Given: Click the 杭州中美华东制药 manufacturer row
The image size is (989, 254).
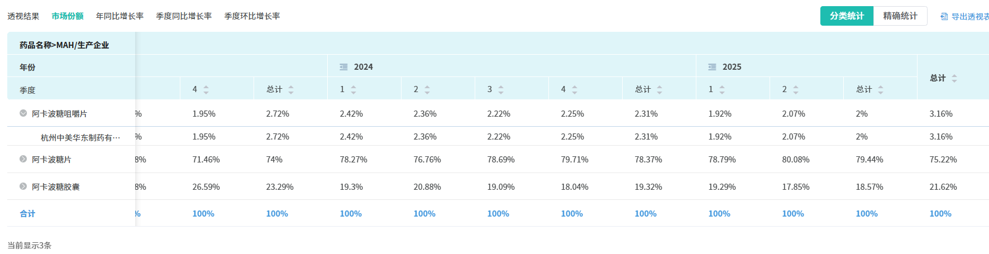Looking at the screenshot, I should (80, 137).
